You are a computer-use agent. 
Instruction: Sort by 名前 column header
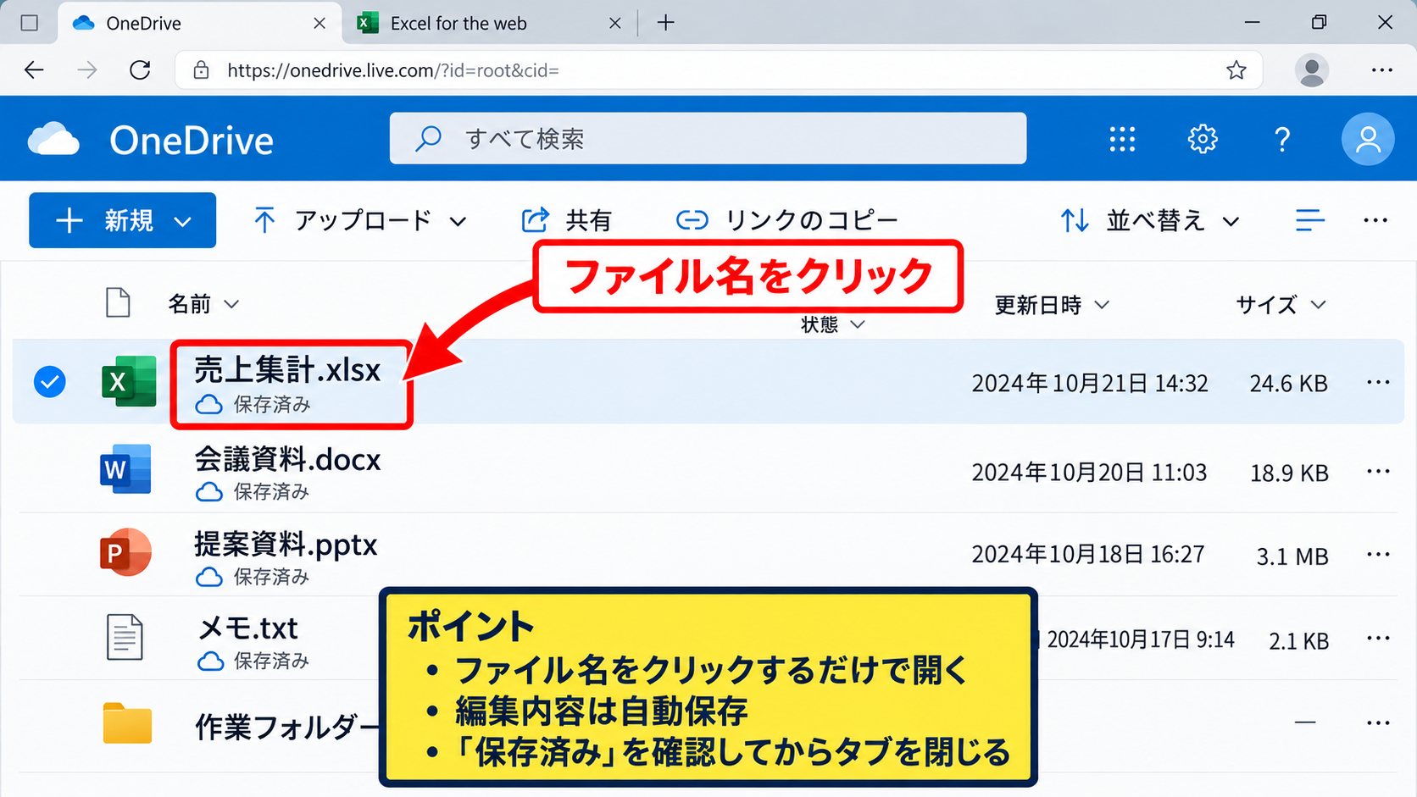point(203,303)
